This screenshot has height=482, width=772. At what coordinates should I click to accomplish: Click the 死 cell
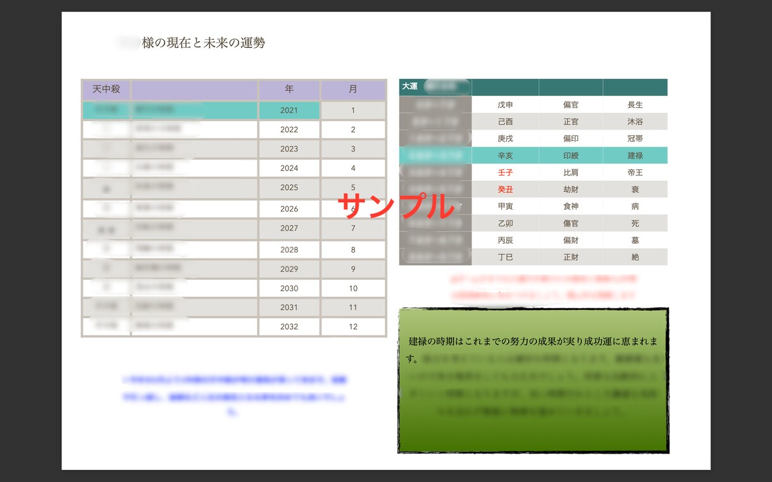click(x=635, y=223)
